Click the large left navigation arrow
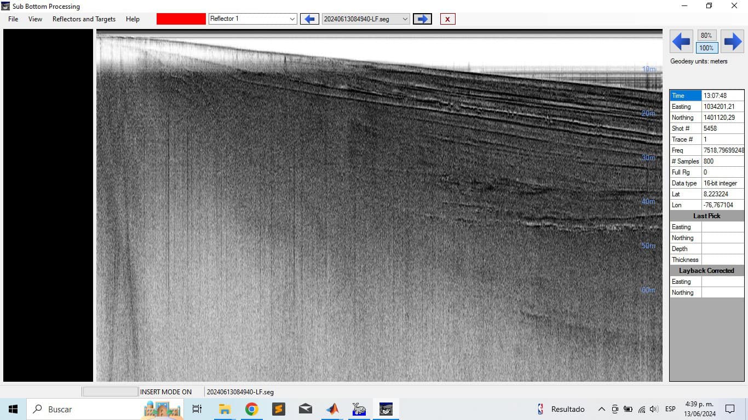This screenshot has height=420, width=748. pyautogui.click(x=682, y=42)
